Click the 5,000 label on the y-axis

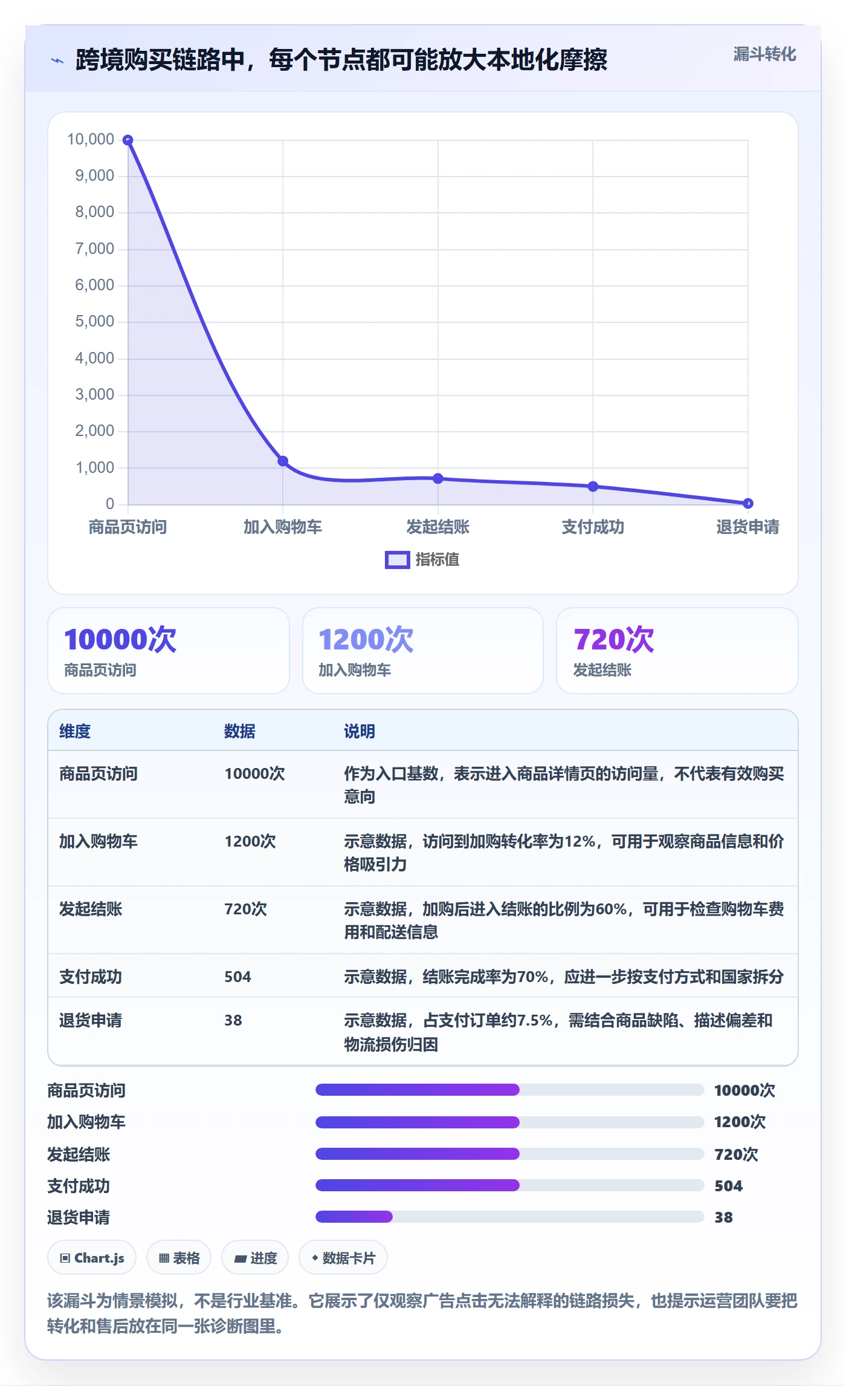95,322
